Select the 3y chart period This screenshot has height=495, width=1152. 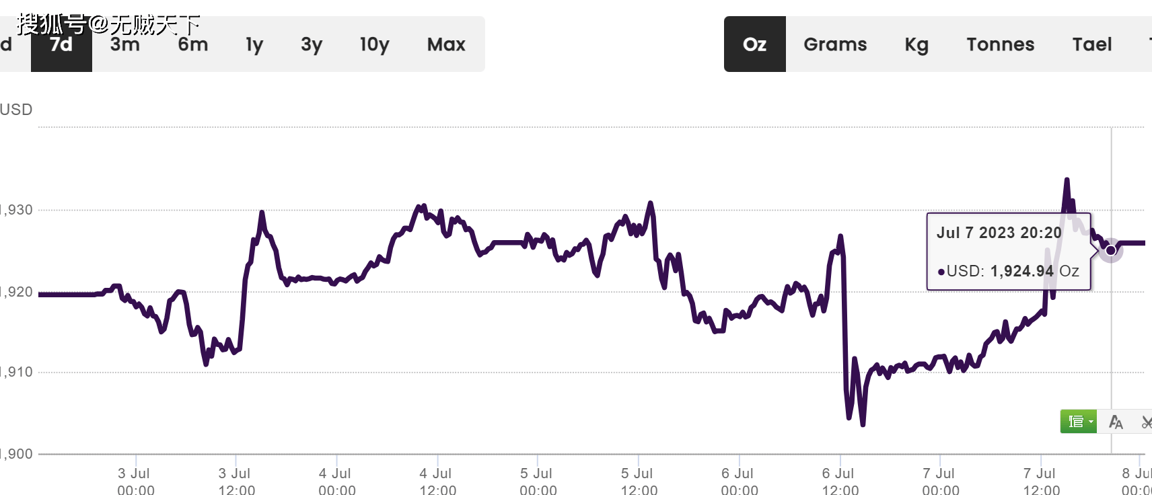coord(312,44)
